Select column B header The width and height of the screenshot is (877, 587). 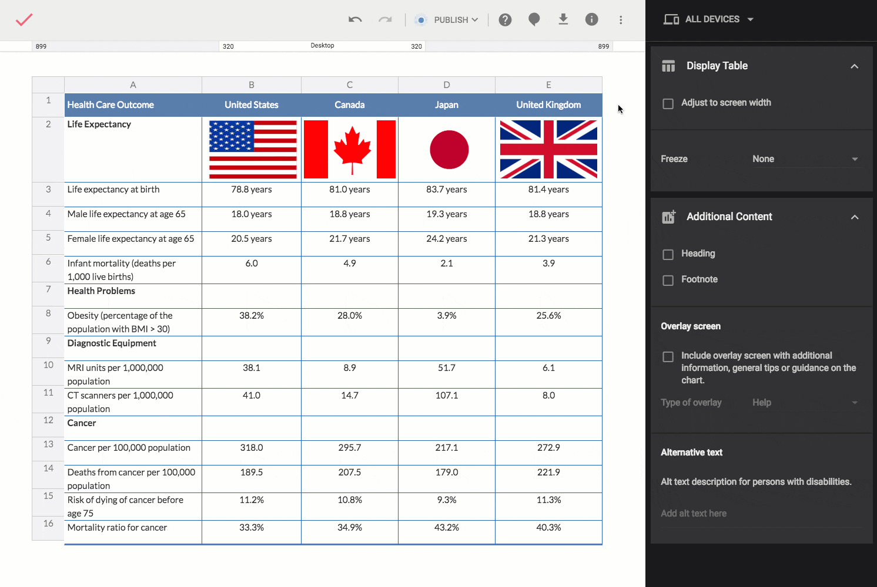pyautogui.click(x=252, y=85)
